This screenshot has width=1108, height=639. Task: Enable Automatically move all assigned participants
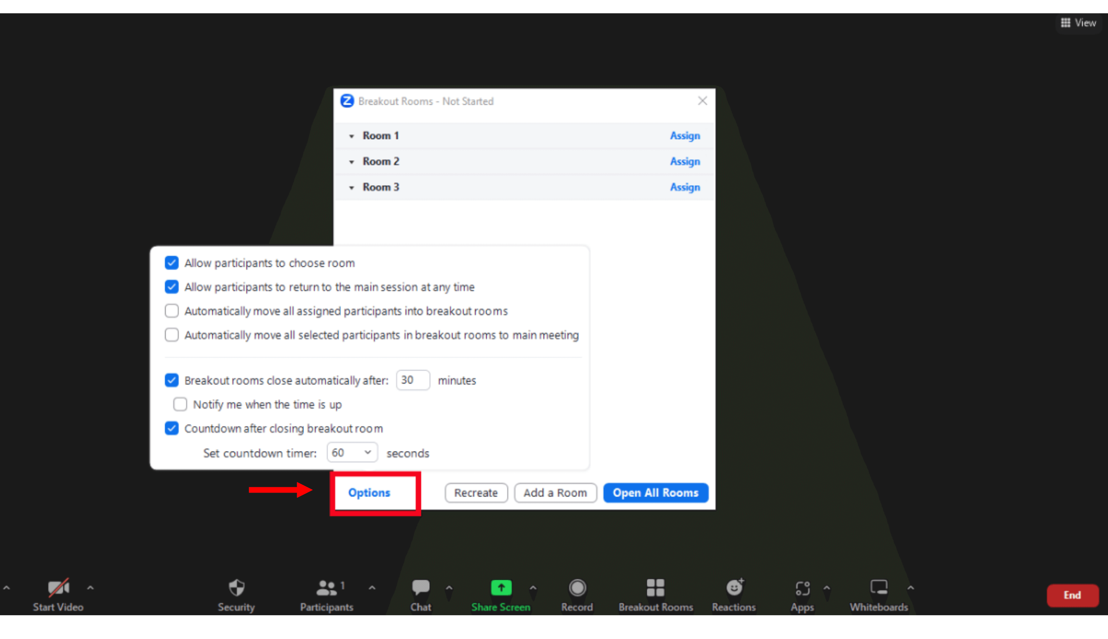point(171,310)
